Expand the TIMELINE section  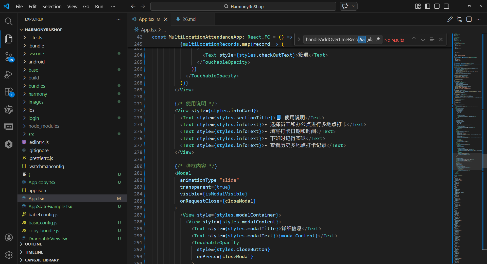pos(72,252)
